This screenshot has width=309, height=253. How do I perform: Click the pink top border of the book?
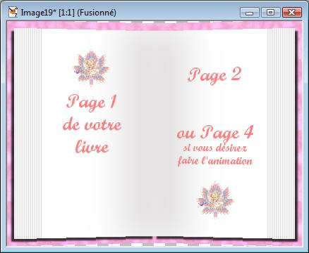(x=154, y=25)
